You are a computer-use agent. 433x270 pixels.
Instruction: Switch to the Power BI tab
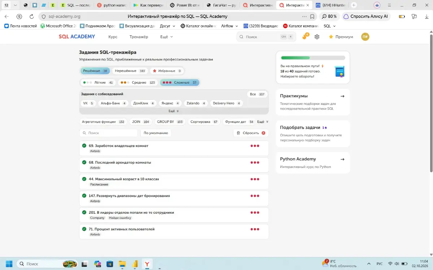coord(185,5)
